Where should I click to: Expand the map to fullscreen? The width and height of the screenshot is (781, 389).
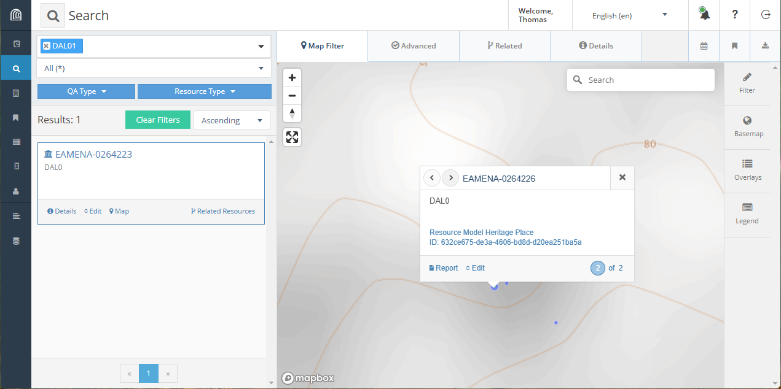click(x=292, y=137)
